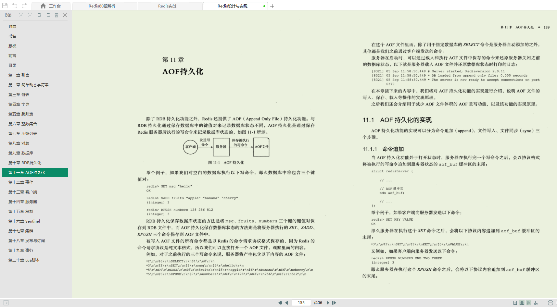Screen dimensions: 557x307
Task: Switch to two-page continuous view icon
Action: 536,303
